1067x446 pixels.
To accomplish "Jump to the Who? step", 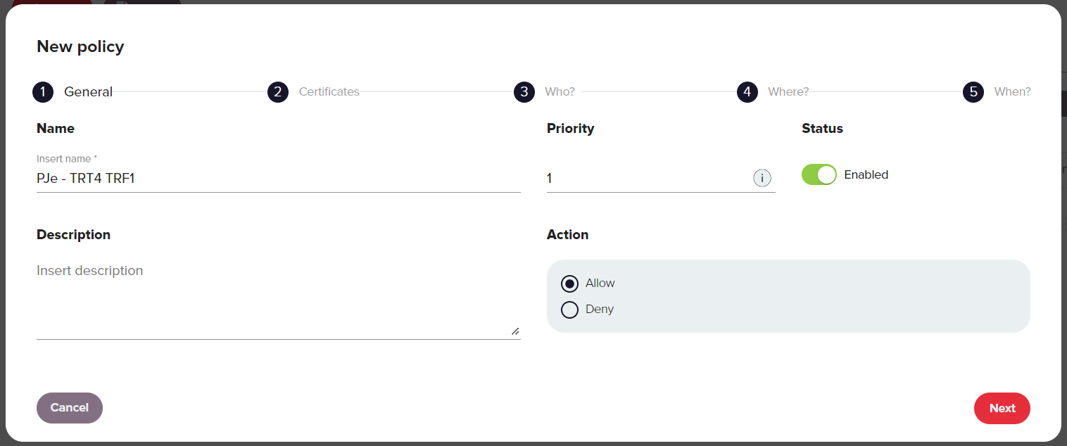I will [560, 92].
